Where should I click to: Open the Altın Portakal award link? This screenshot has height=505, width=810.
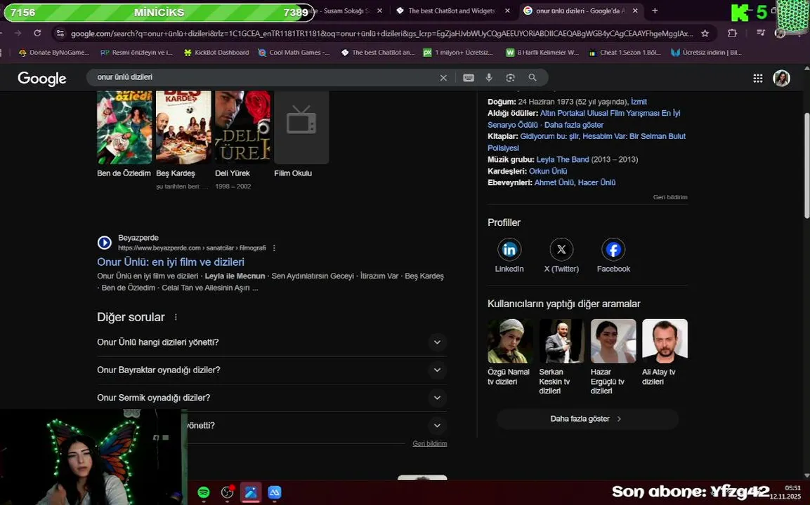coord(584,119)
